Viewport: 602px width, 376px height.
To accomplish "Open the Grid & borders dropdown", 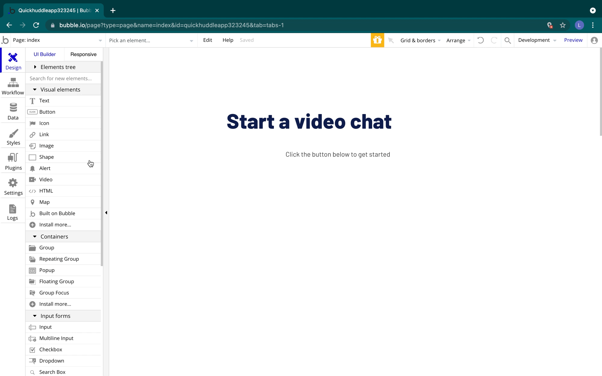I will pyautogui.click(x=420, y=40).
